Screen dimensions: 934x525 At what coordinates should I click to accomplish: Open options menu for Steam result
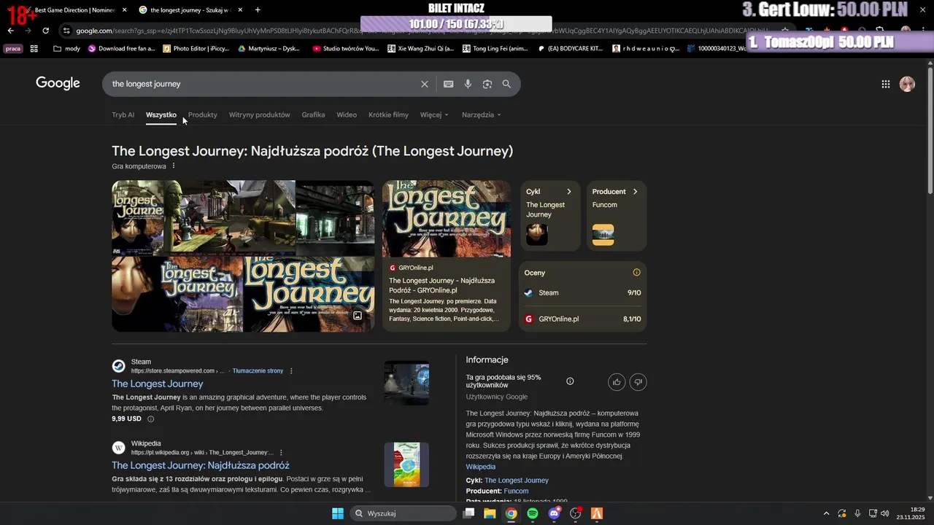pyautogui.click(x=291, y=371)
